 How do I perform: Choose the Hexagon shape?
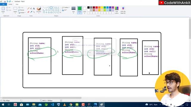51,10
